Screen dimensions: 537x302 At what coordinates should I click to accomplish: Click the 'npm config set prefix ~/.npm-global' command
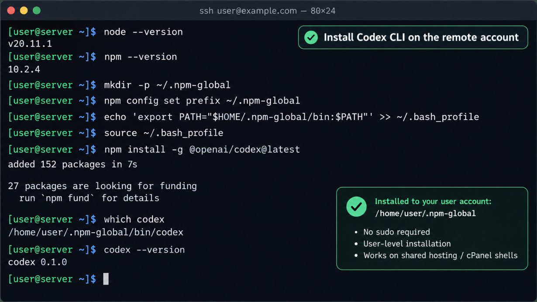[x=202, y=101]
